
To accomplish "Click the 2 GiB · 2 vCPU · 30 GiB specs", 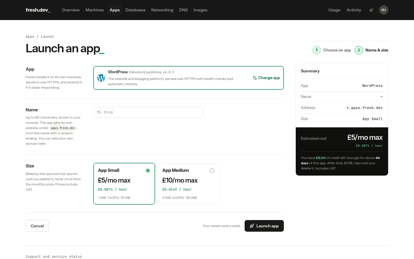I will tap(180, 198).
